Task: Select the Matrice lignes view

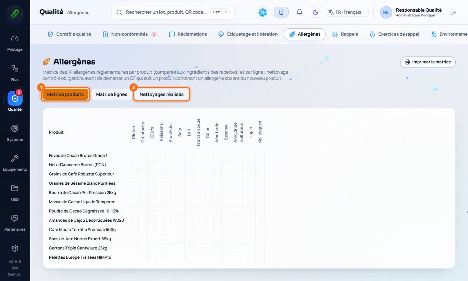Action: pyautogui.click(x=112, y=94)
